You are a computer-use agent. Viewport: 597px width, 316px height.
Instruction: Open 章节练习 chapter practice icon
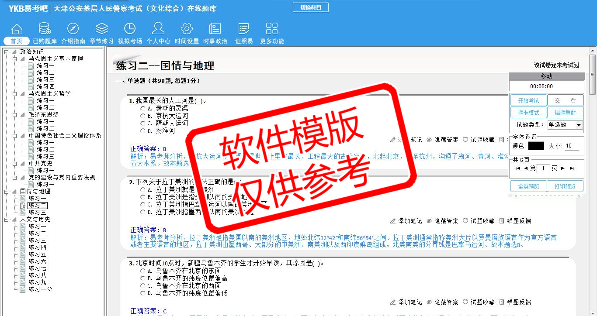click(x=101, y=29)
